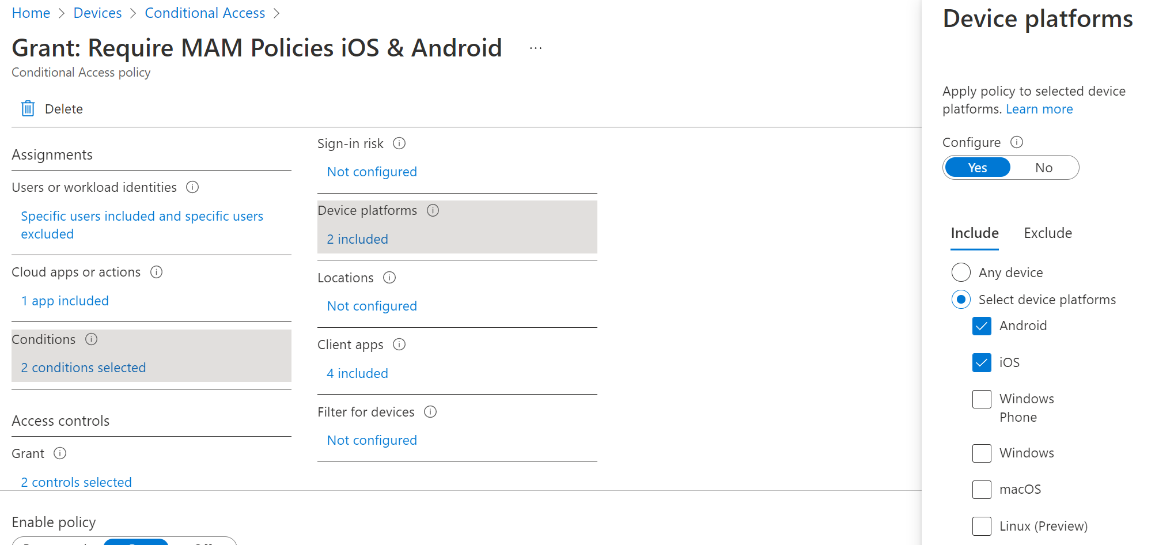Open the 2 controls selected grant link

tap(76, 482)
